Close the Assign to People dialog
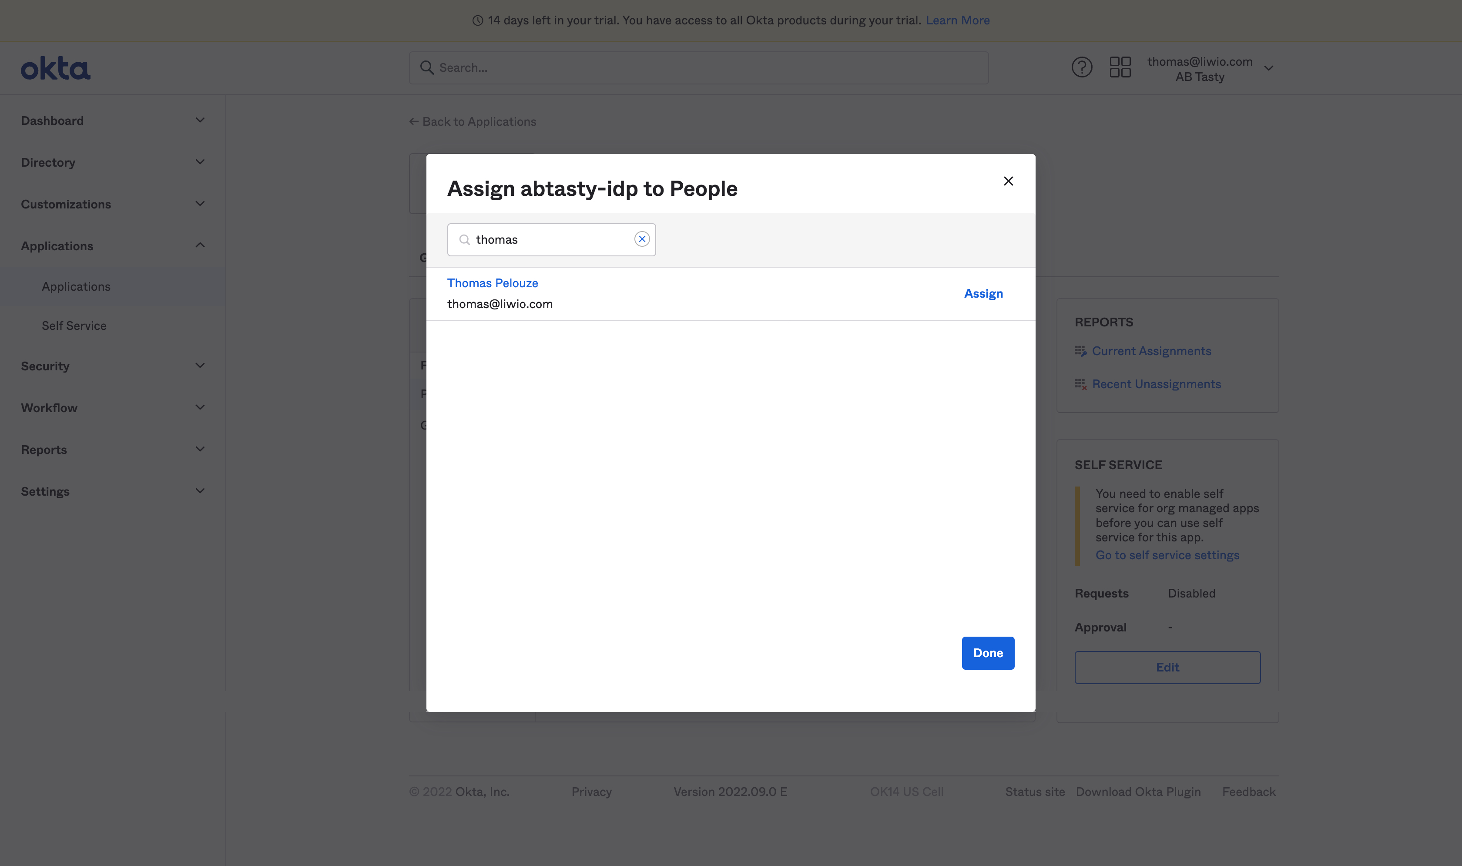 (1008, 181)
